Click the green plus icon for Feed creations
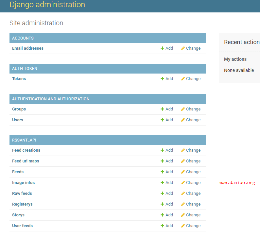This screenshot has width=260, height=235. pos(162,150)
